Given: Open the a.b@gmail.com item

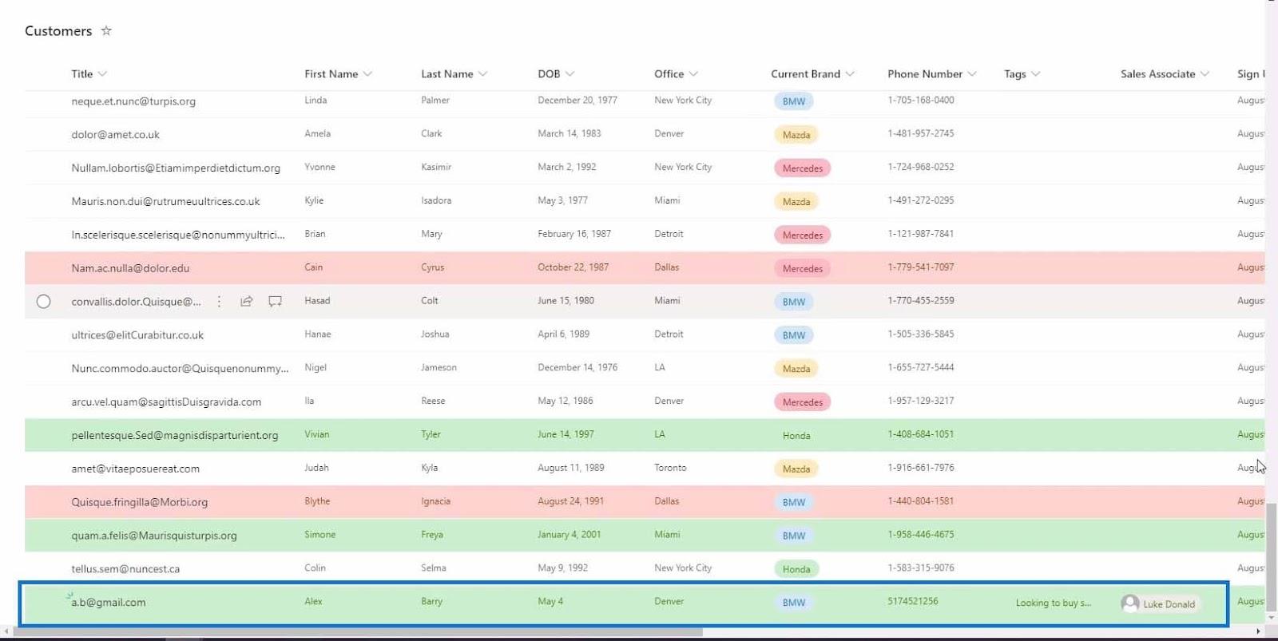Looking at the screenshot, I should 109,603.
